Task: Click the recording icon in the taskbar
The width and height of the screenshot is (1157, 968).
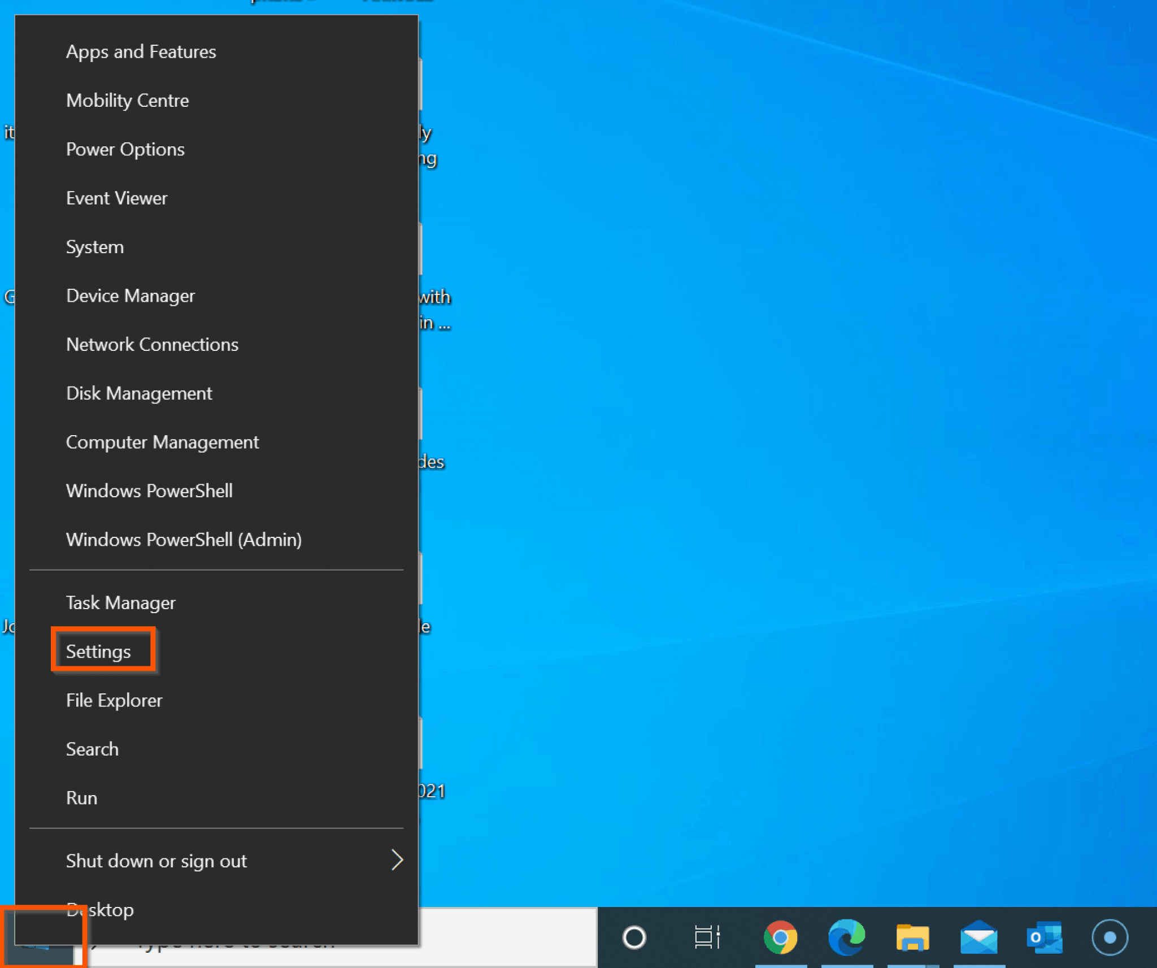Action: (x=1110, y=937)
